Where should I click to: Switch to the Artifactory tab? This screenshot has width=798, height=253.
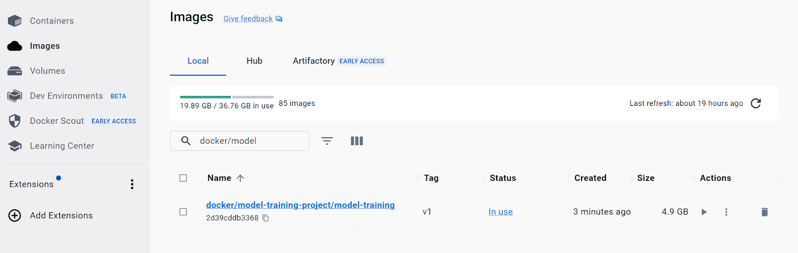click(x=314, y=61)
